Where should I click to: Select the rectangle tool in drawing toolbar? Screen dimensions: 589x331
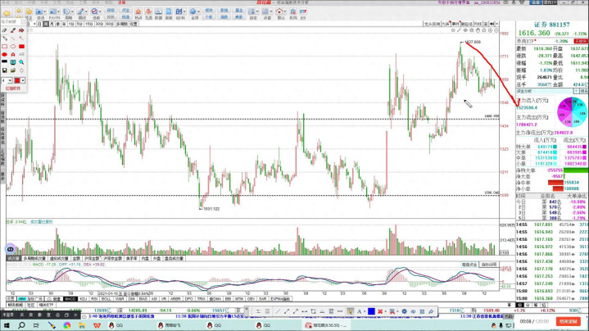pos(313,311)
